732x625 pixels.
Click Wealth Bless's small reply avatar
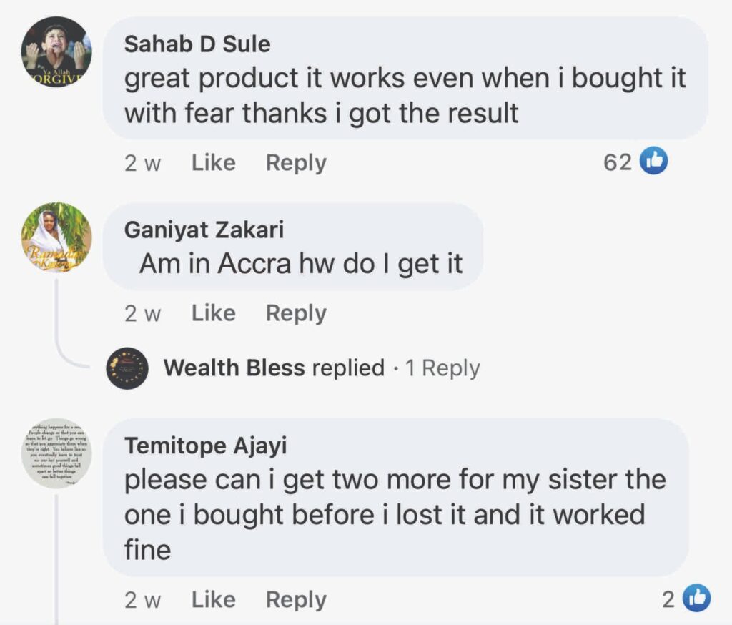pos(127,368)
